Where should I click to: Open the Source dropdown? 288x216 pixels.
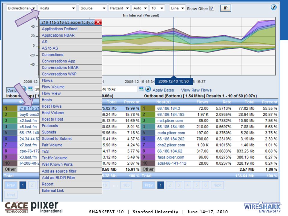[93, 8]
